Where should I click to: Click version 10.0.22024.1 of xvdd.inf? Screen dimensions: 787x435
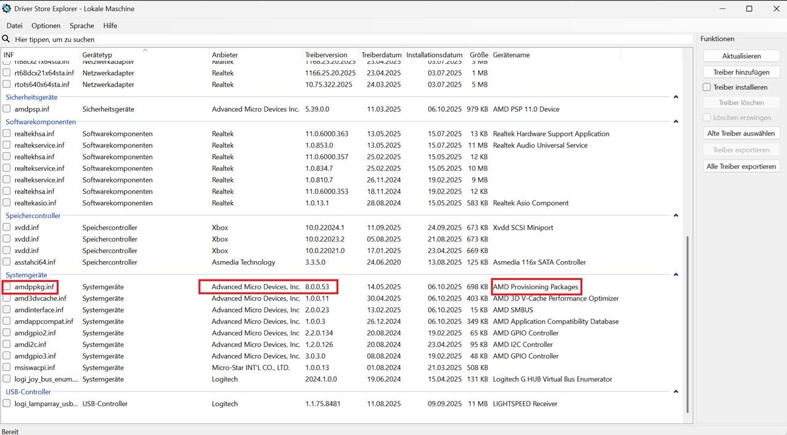[325, 228]
